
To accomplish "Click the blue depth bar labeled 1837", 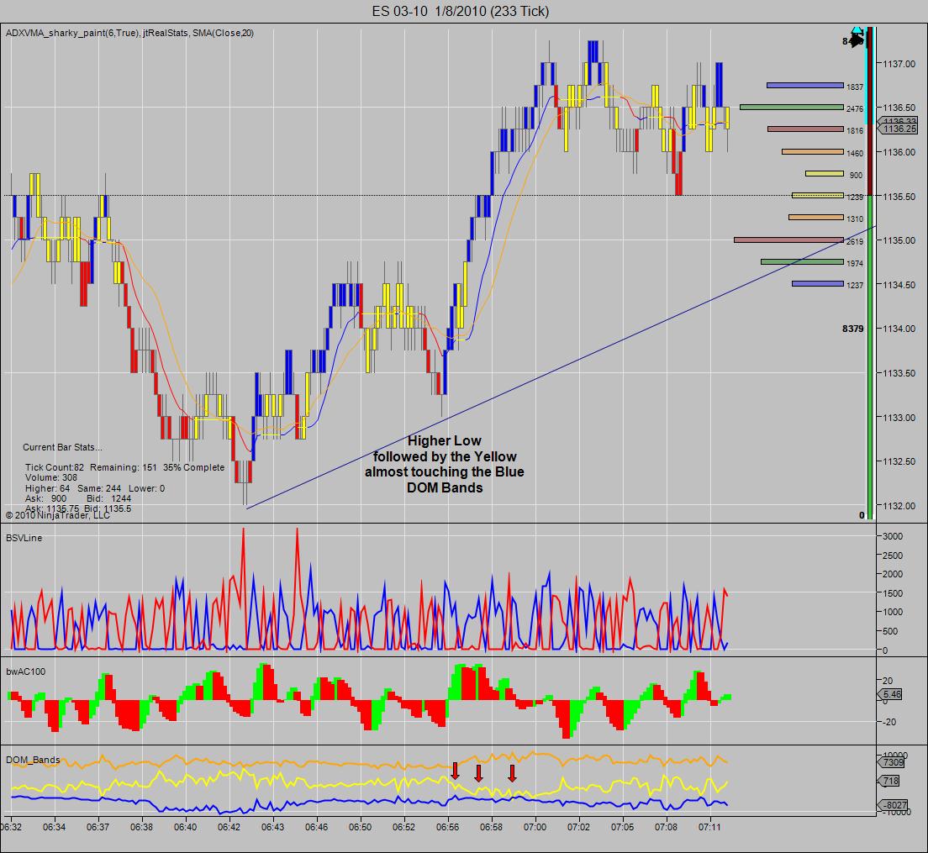I will (805, 86).
